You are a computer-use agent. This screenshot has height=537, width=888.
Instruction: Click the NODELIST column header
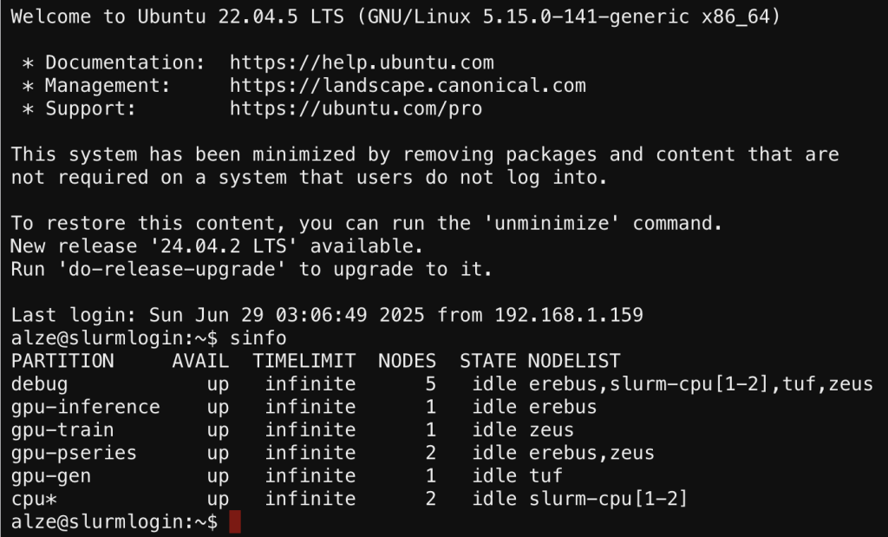574,361
